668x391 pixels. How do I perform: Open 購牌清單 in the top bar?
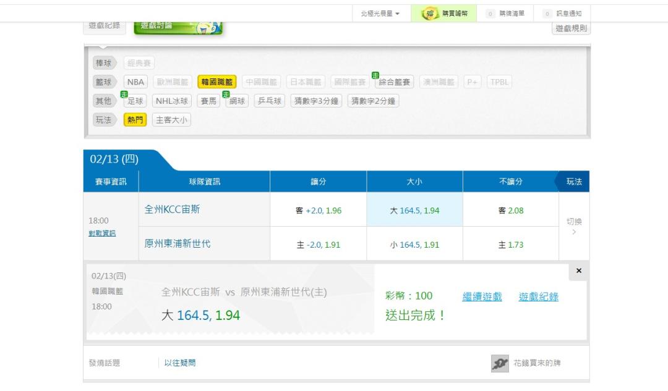pyautogui.click(x=505, y=14)
